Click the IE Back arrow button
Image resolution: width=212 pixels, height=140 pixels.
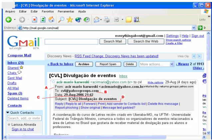tap(9, 20)
